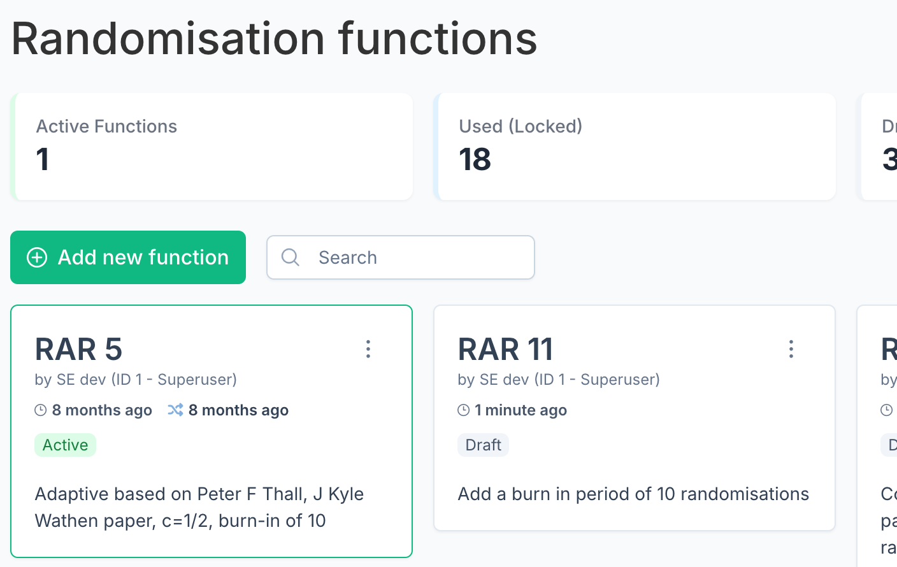Image resolution: width=897 pixels, height=567 pixels.
Task: Click the '1 minute ago' timestamp on RAR 11
Action: (520, 410)
